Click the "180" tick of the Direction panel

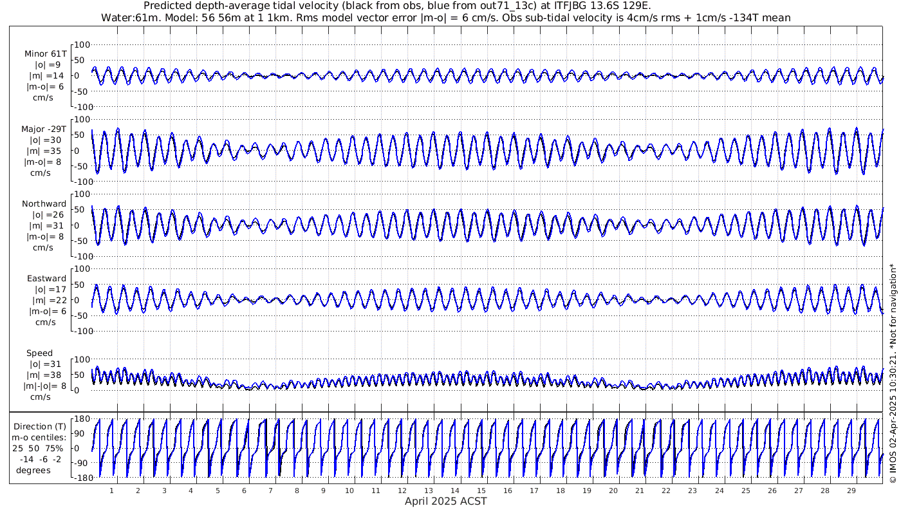point(81,420)
